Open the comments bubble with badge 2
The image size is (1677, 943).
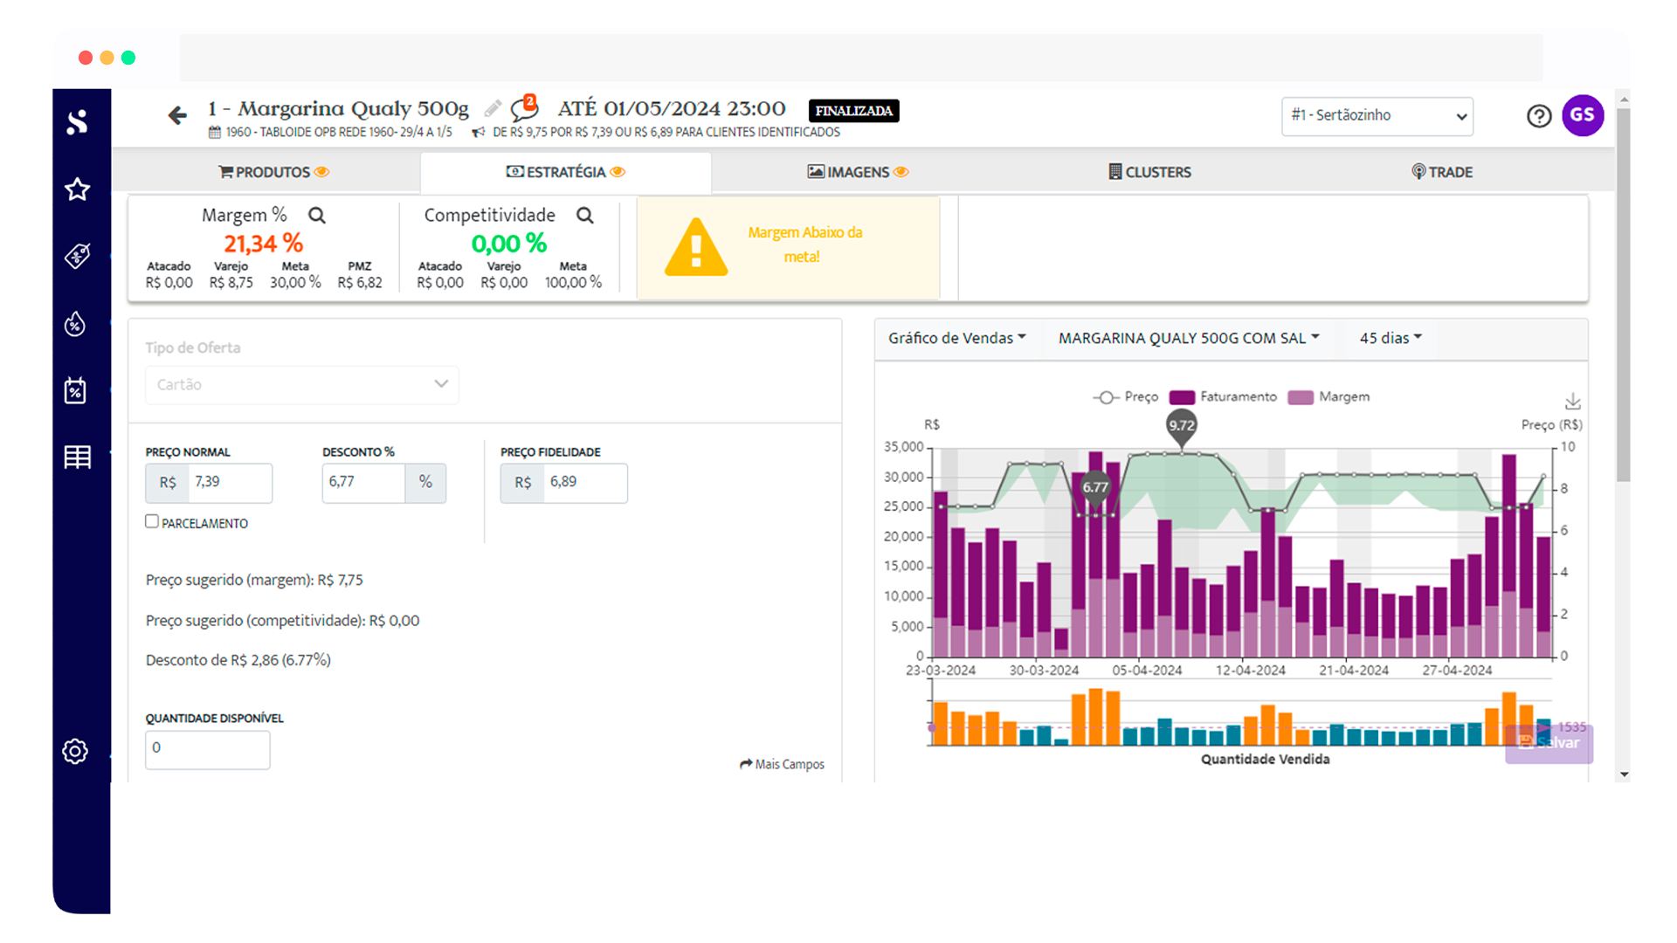524,108
